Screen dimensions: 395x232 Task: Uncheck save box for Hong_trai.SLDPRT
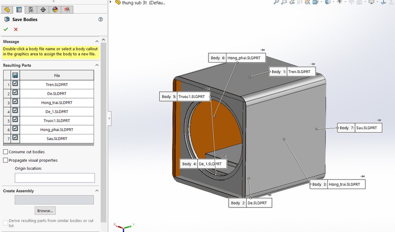(15, 102)
